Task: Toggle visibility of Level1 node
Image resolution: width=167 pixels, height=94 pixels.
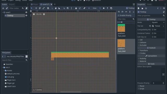Action: (x=26, y=12)
